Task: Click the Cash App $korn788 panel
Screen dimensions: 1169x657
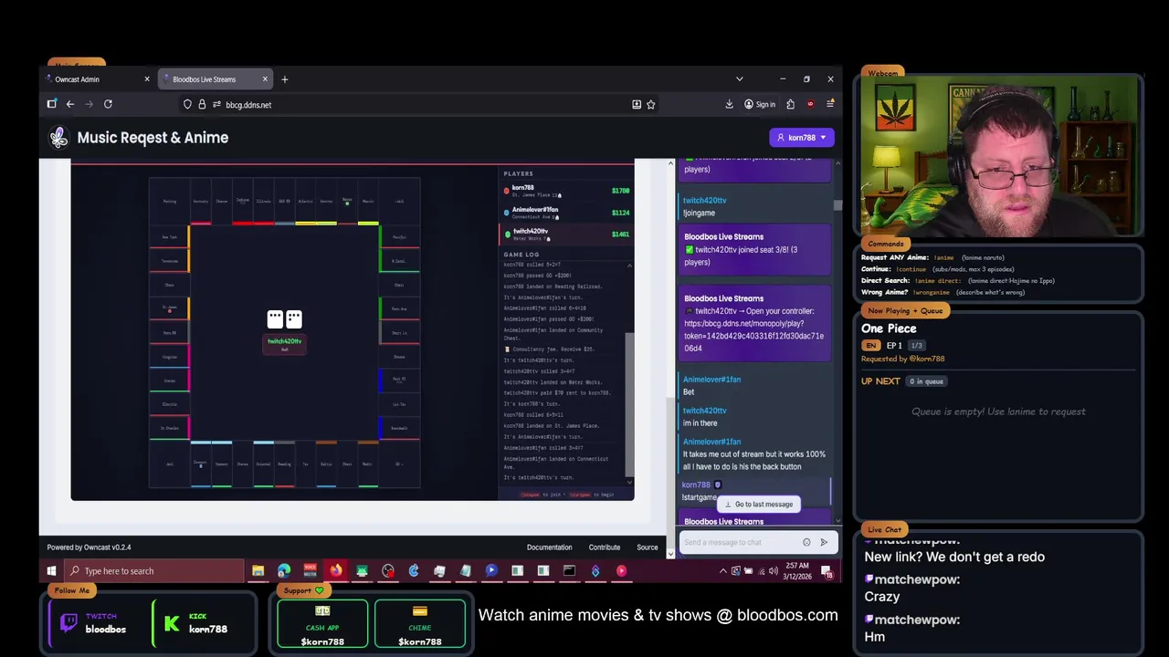Action: pyautogui.click(x=322, y=624)
